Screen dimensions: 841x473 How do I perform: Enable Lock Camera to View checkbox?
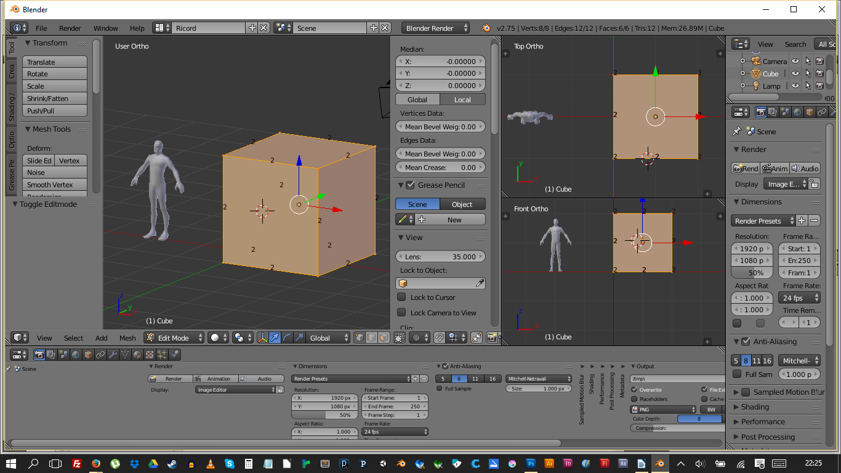pyautogui.click(x=401, y=313)
